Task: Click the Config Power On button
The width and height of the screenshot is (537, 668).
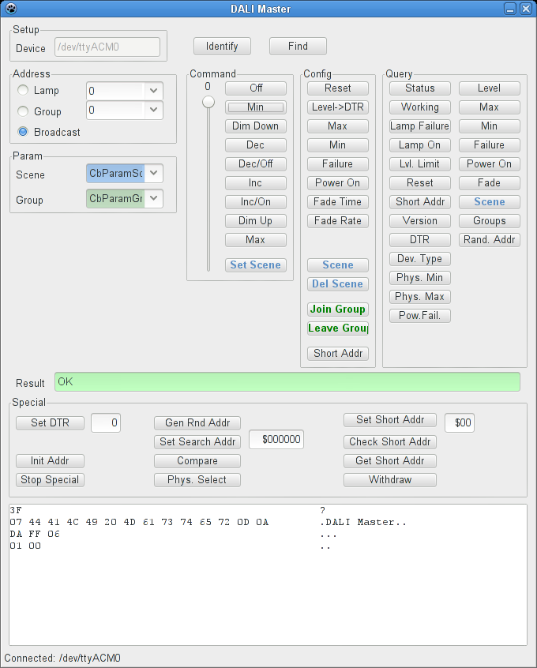Action: click(x=337, y=182)
